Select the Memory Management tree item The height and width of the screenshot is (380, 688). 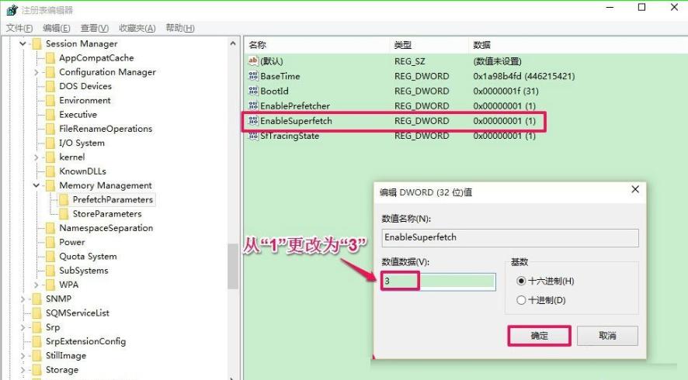pyautogui.click(x=106, y=186)
